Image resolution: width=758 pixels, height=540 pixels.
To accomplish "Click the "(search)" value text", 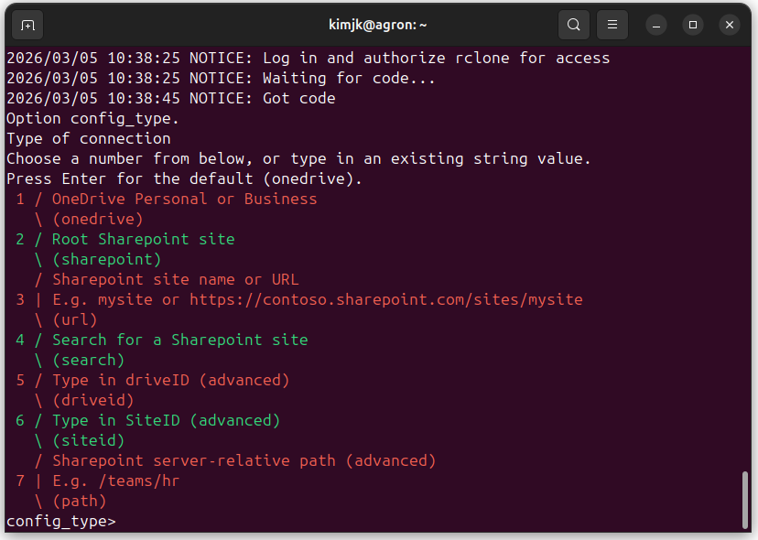I will click(88, 360).
